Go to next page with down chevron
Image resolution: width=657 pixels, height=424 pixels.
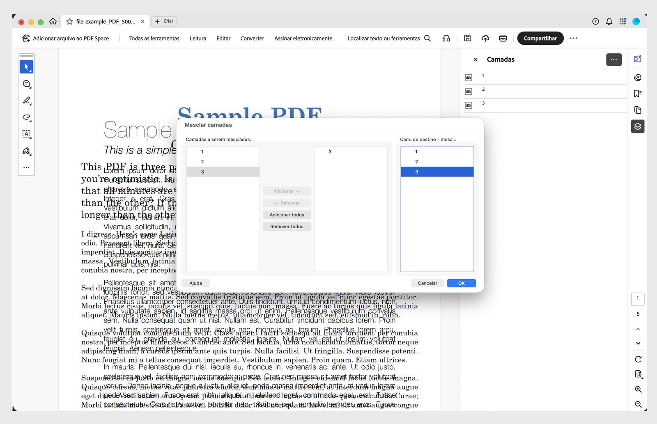click(x=638, y=343)
